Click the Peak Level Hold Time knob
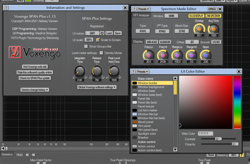This screenshot has height=164, width=250. [x=114, y=71]
